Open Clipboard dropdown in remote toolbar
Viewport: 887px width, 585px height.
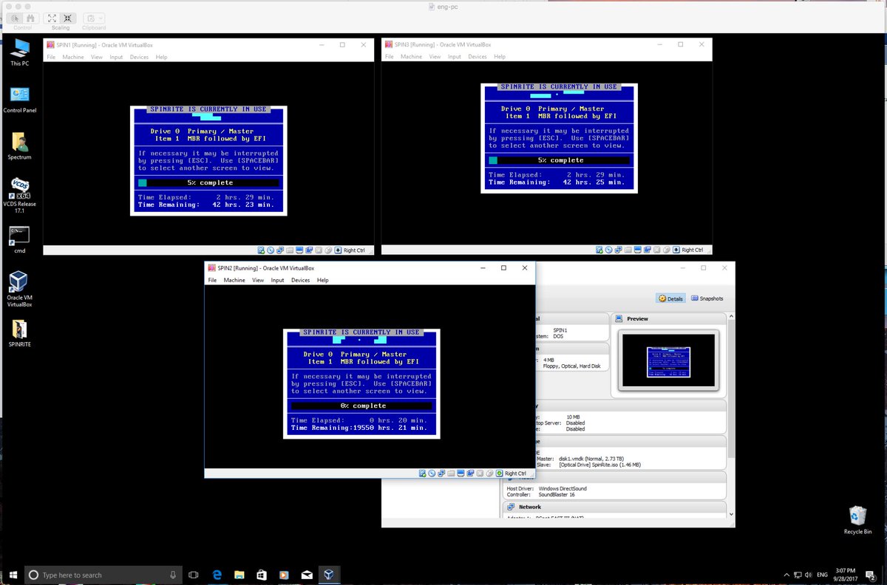[x=94, y=18]
